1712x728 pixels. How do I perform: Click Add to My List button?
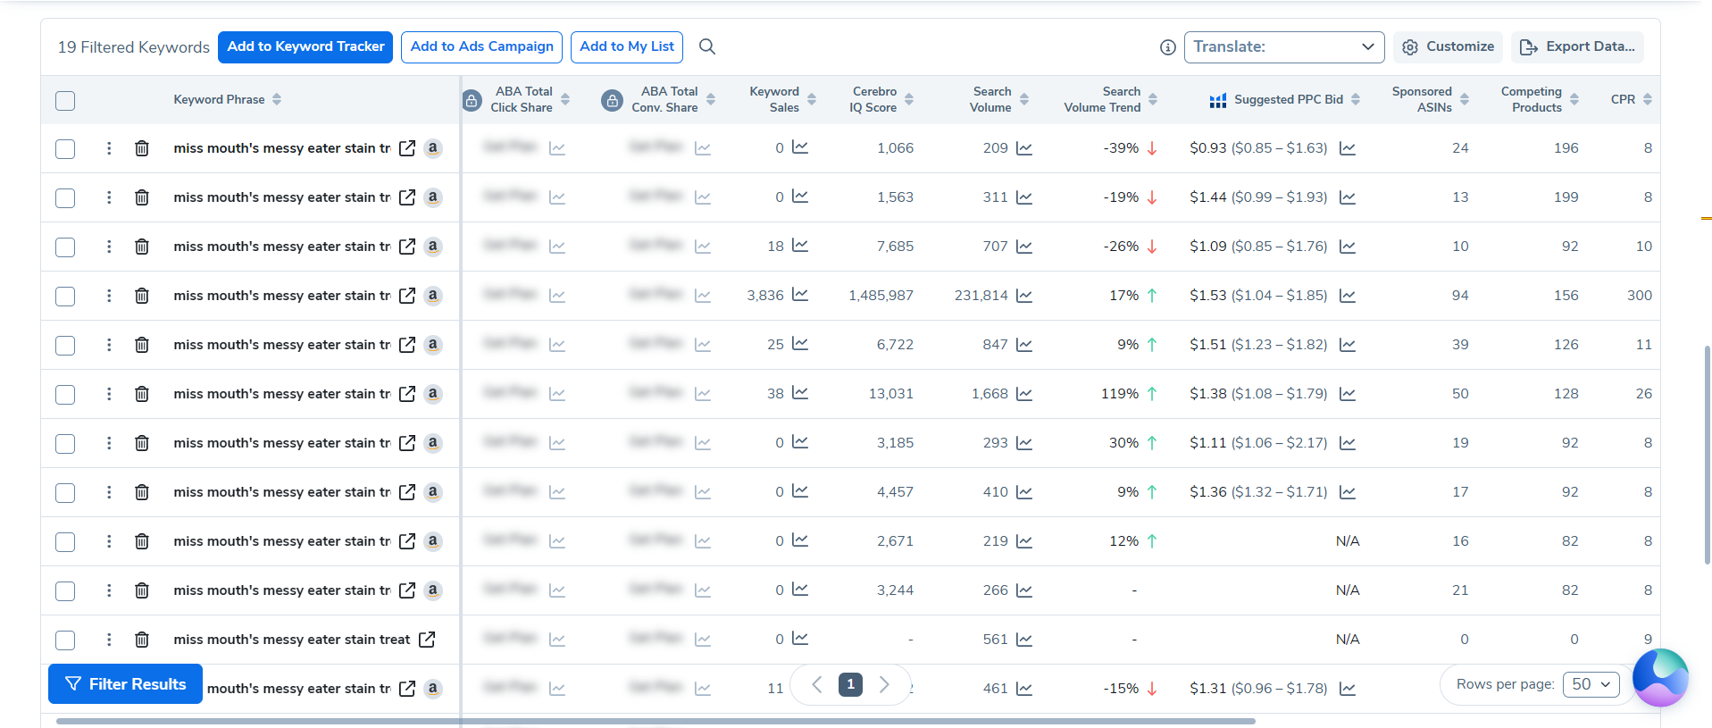pyautogui.click(x=627, y=47)
